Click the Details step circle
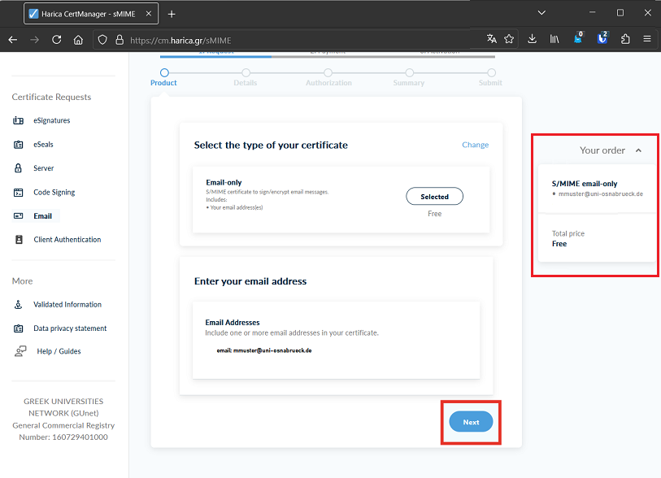 coord(246,72)
